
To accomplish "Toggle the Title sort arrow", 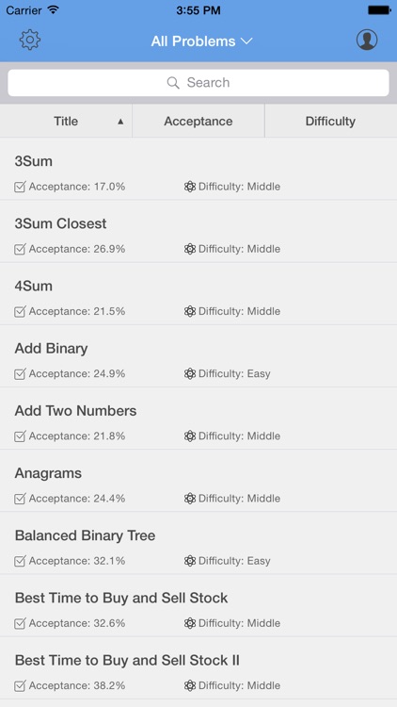I will (x=120, y=122).
